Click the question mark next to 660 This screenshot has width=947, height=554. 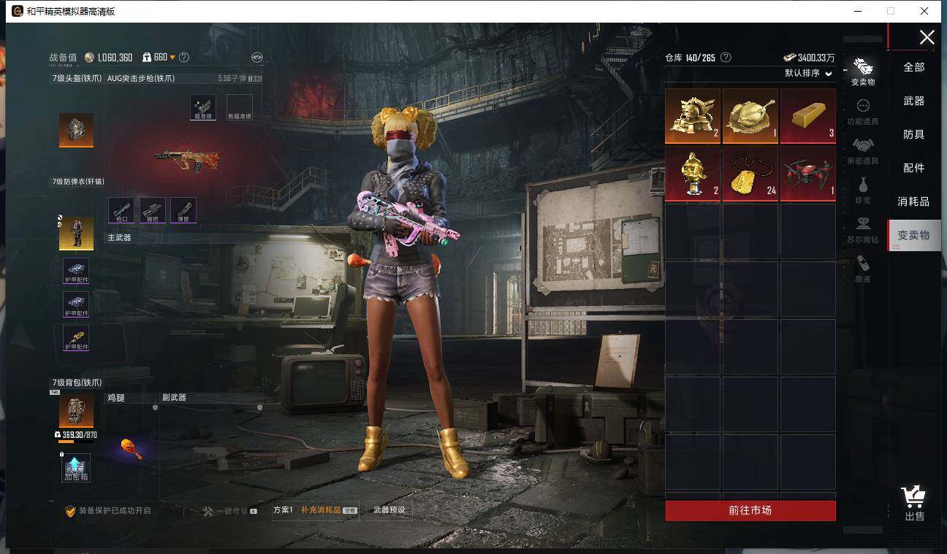184,57
